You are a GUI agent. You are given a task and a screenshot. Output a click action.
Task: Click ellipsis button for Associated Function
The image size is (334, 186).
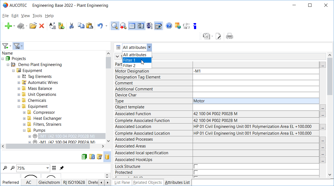[x=323, y=114]
